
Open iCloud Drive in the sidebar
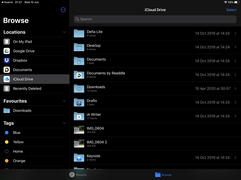pos(35,79)
